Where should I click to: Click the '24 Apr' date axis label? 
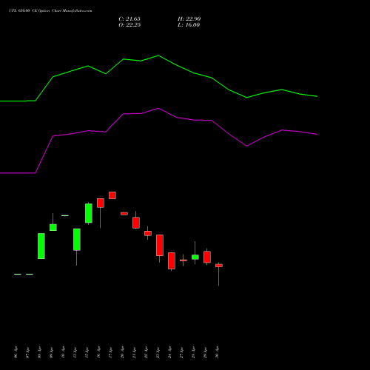tap(169, 352)
